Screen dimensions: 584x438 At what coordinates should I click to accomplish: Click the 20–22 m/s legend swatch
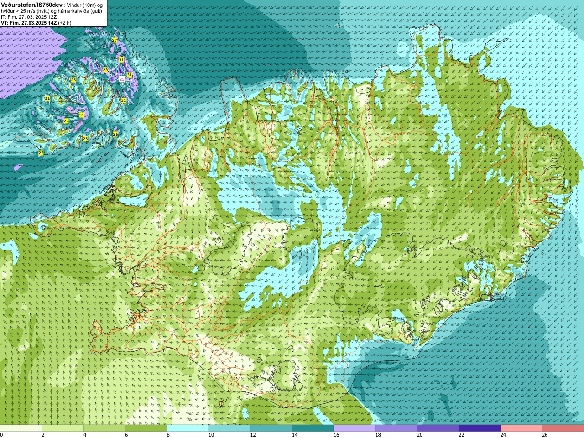point(438,428)
